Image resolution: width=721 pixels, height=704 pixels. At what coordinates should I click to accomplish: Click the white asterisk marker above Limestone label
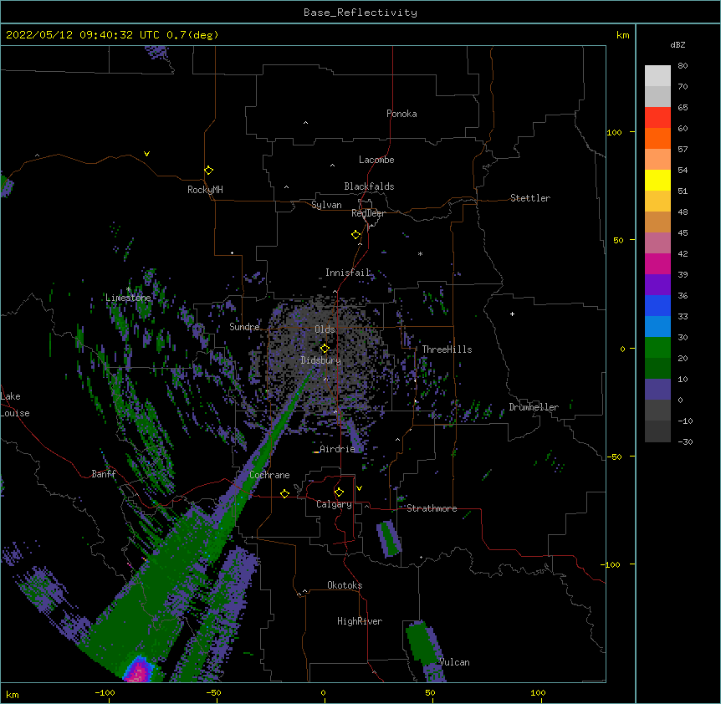(x=128, y=289)
